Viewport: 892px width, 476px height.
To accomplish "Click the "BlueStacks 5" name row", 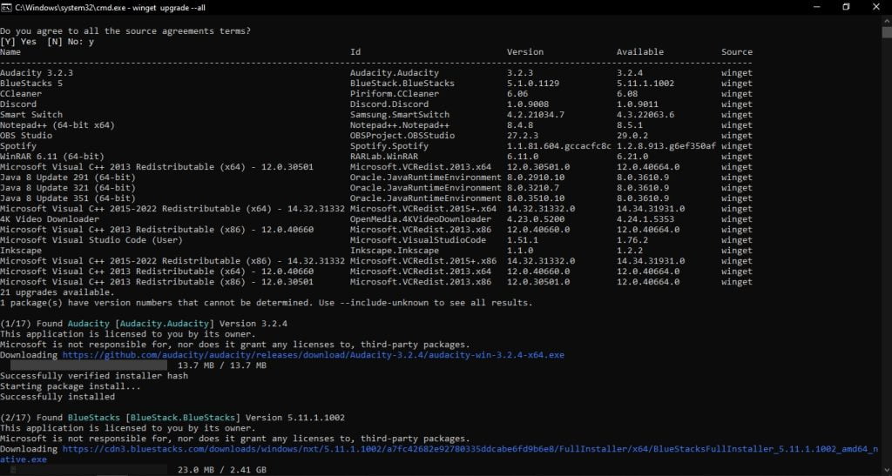I will 31,83.
